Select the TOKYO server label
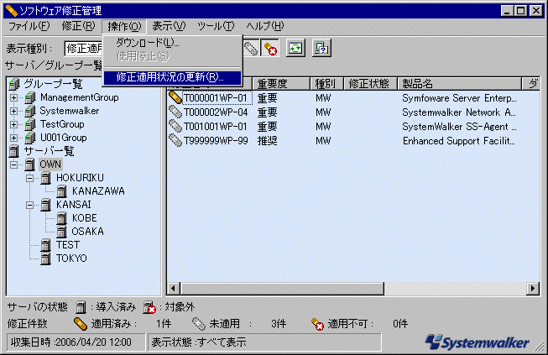Screen dimensions: 548x355 71,258
